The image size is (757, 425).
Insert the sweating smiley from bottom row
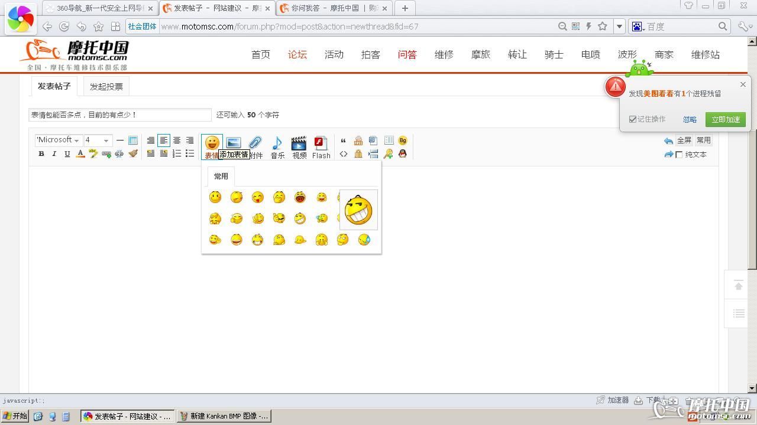click(364, 240)
